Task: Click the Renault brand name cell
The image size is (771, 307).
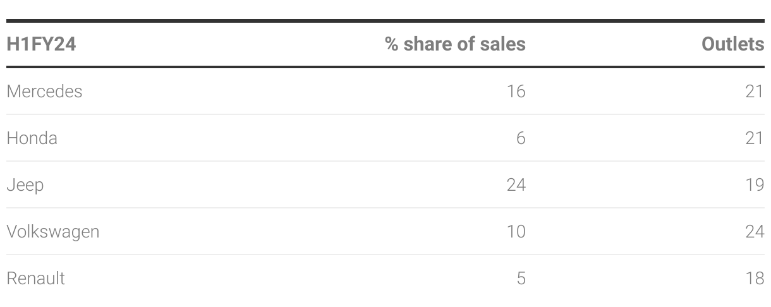Action: tap(36, 279)
